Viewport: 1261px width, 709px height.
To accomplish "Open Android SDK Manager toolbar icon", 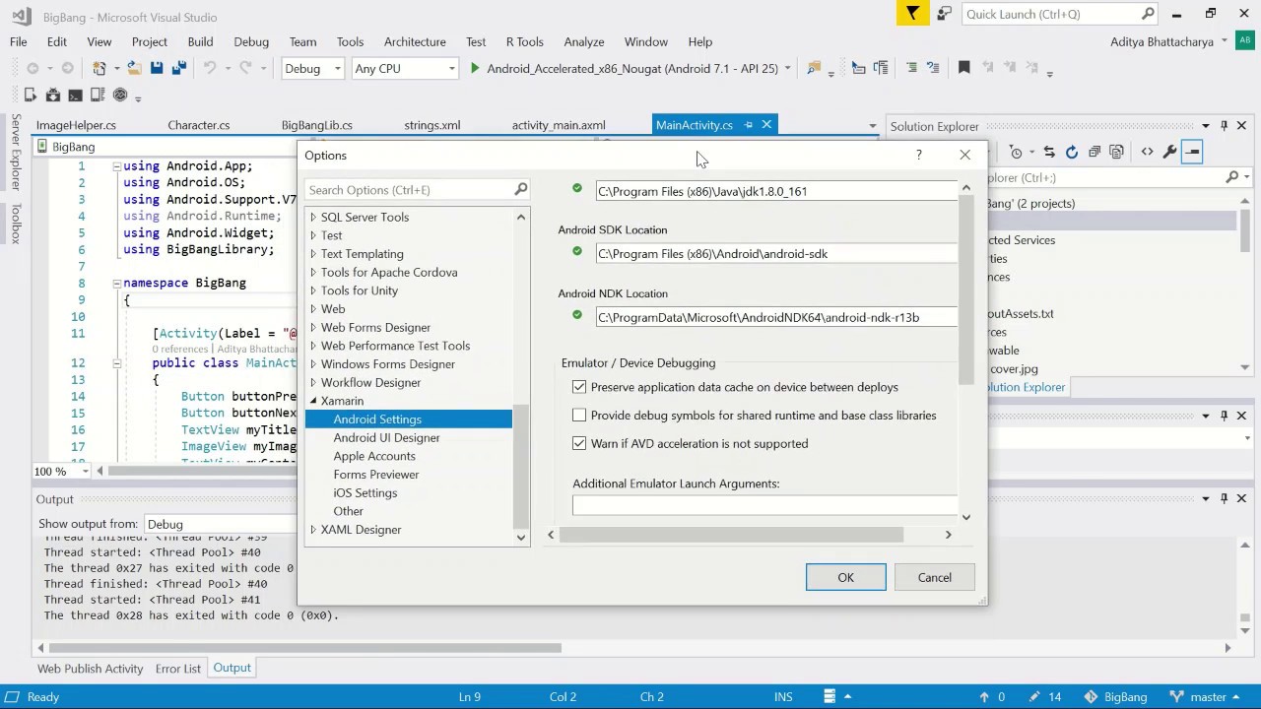I will 53,96.
